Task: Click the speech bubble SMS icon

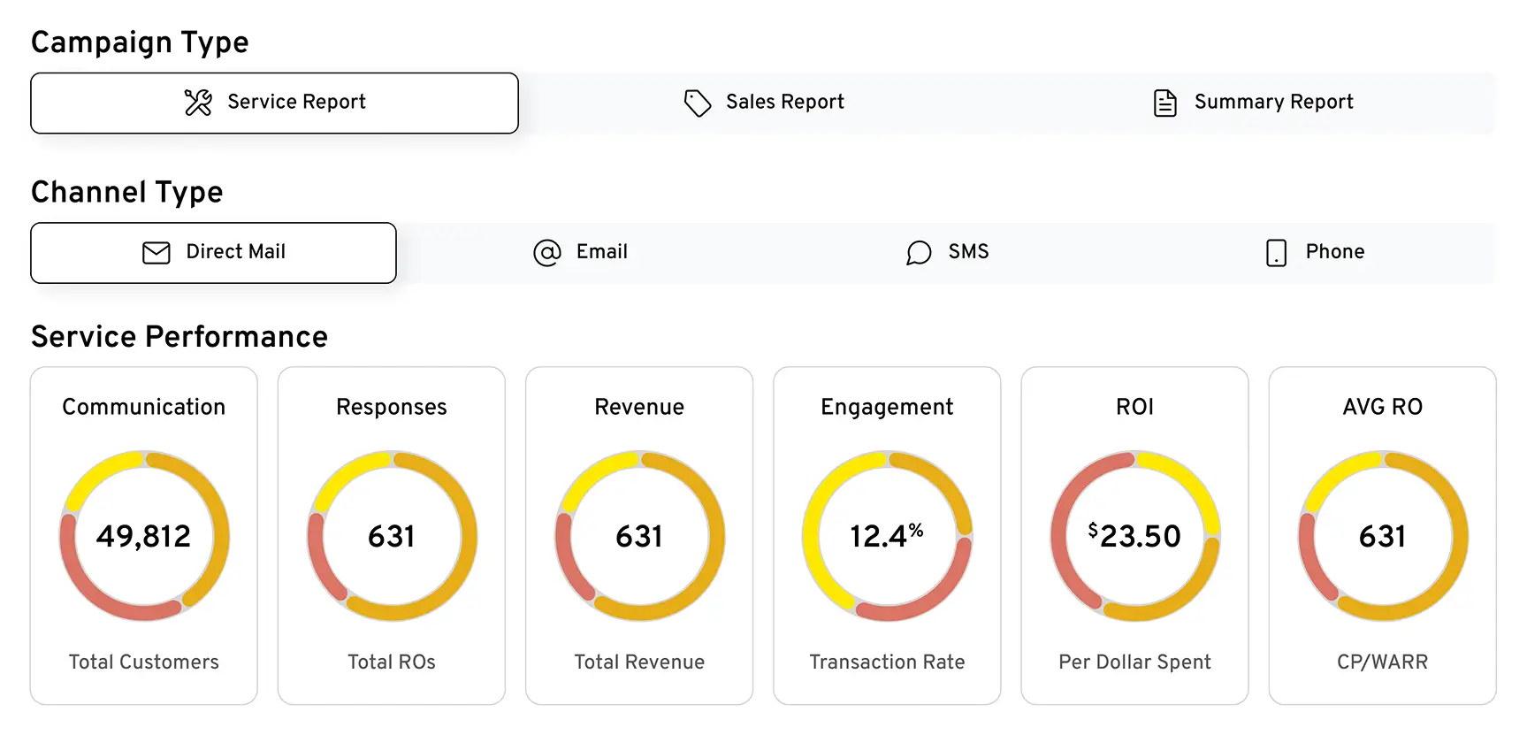Action: pyautogui.click(x=919, y=253)
